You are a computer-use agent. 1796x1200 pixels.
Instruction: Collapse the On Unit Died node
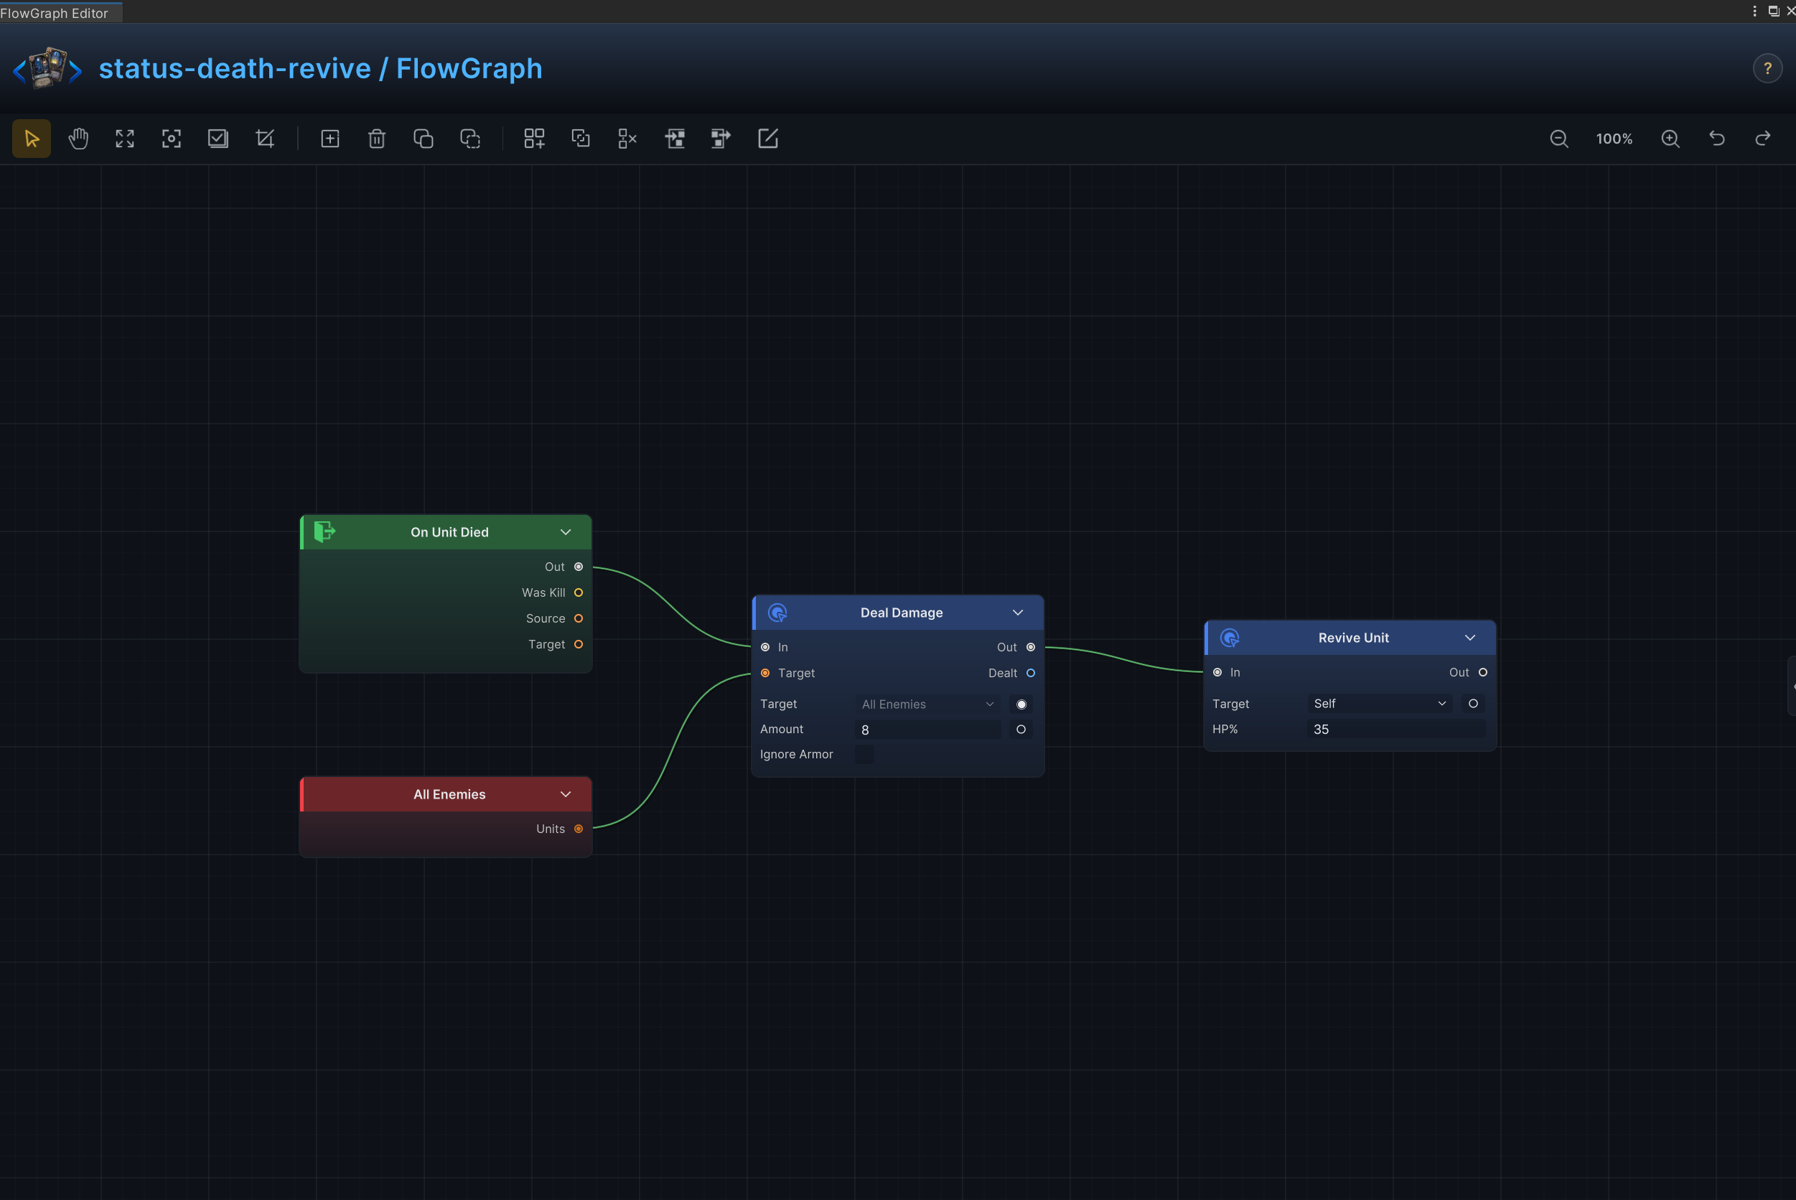pyautogui.click(x=566, y=532)
